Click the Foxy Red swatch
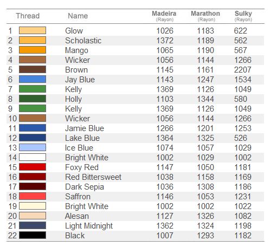The height and width of the screenshot is (247, 271). [x=33, y=167]
